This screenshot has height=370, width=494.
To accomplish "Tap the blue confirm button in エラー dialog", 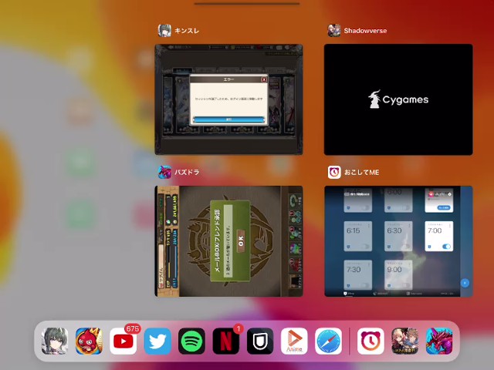I will point(228,119).
